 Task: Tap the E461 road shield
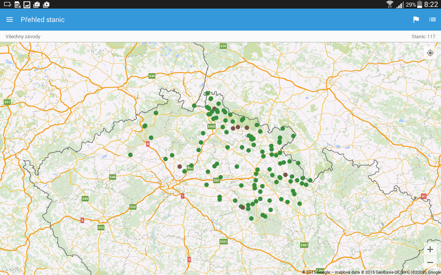tap(304, 245)
